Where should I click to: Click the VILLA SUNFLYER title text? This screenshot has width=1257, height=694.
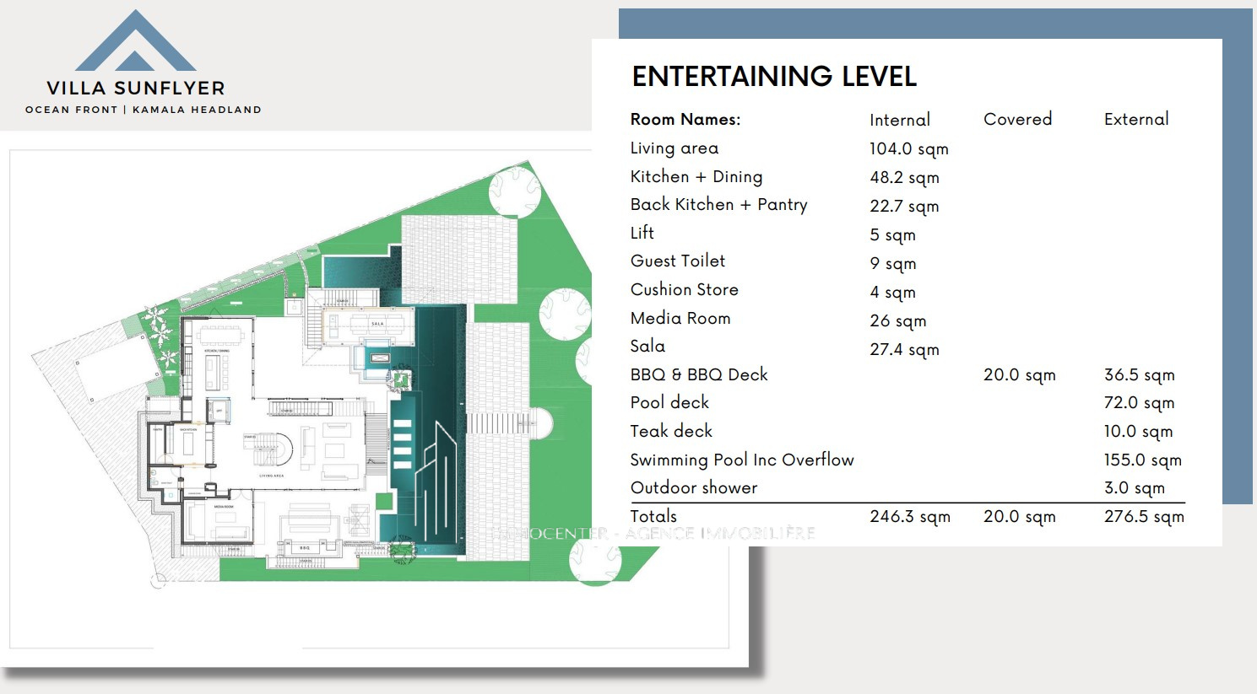pos(136,89)
